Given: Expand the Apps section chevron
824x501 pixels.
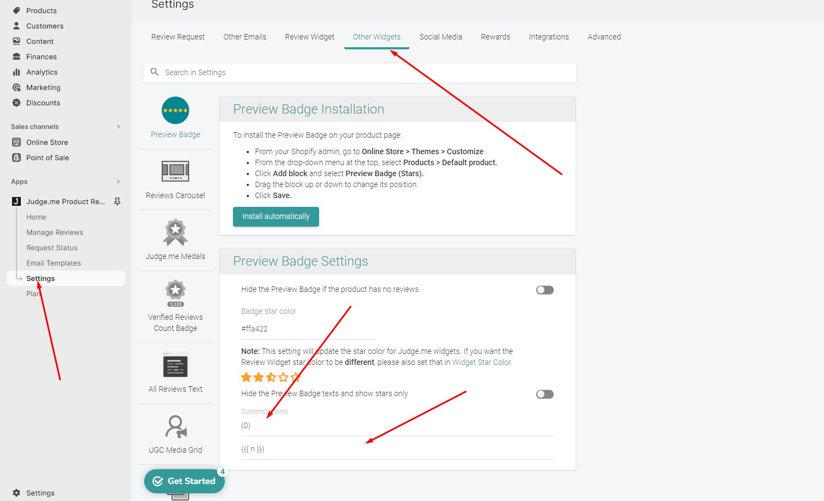Looking at the screenshot, I should pos(118,182).
